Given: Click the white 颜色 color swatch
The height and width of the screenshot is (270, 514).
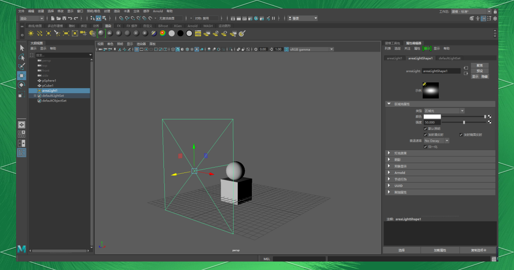Looking at the screenshot, I should click(432, 117).
